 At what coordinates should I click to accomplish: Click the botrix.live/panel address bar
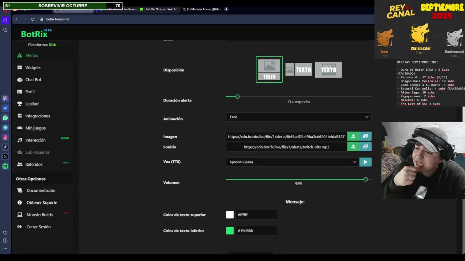point(57,19)
